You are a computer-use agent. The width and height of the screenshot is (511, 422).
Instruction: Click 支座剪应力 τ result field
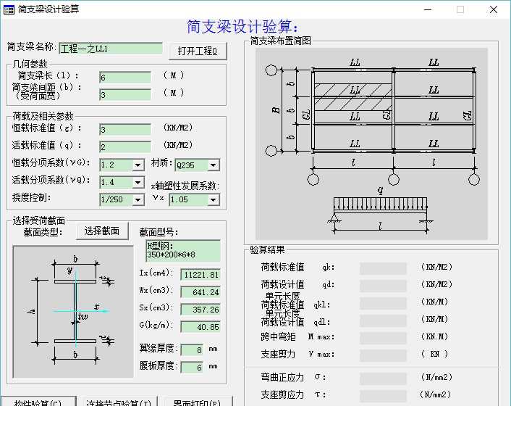click(x=383, y=396)
